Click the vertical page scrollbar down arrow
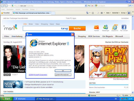134x101 pixels. pyautogui.click(x=133, y=92)
